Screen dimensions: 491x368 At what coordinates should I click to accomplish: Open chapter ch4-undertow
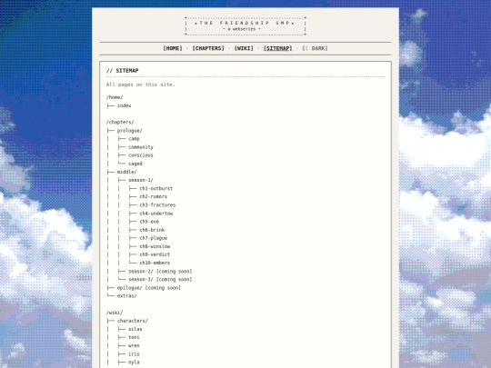click(x=156, y=214)
